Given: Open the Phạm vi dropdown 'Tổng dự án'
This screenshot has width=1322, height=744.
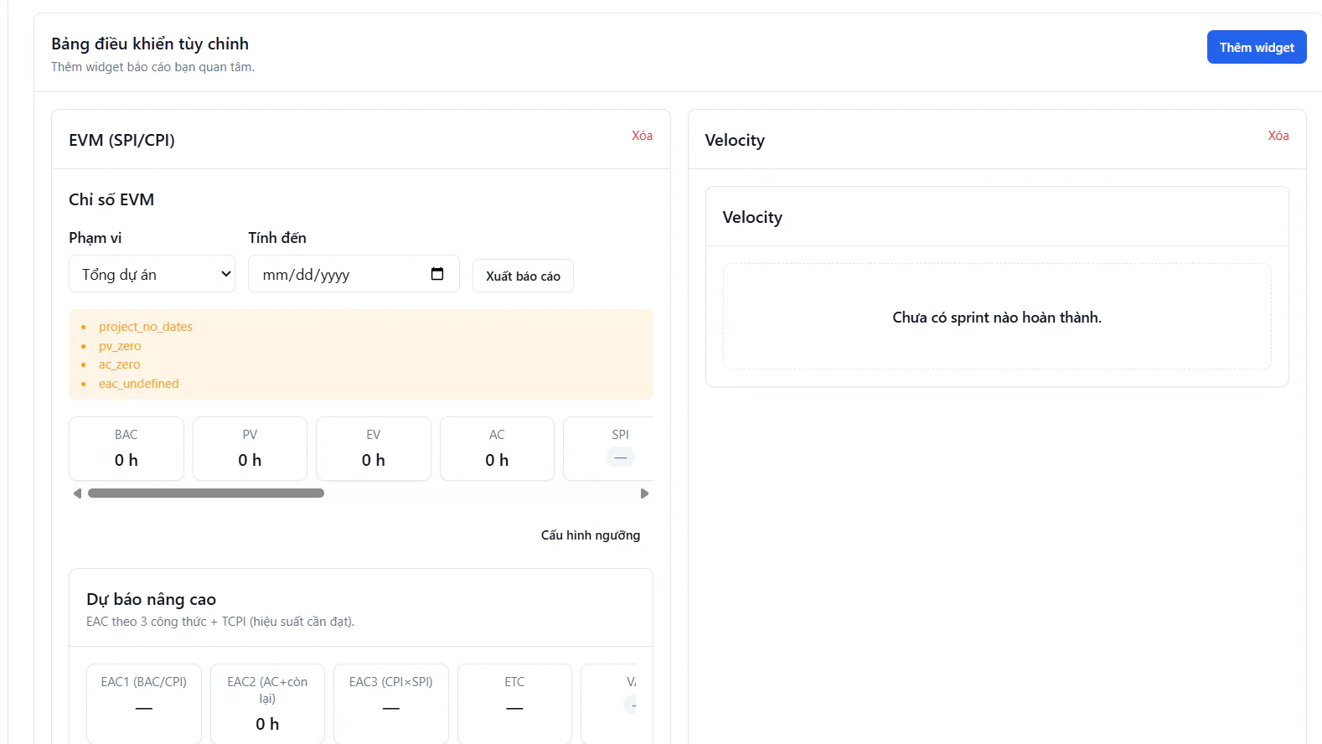Looking at the screenshot, I should (152, 274).
